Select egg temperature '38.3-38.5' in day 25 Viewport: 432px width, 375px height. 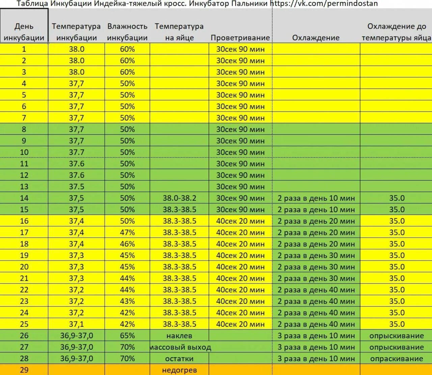pyautogui.click(x=179, y=324)
